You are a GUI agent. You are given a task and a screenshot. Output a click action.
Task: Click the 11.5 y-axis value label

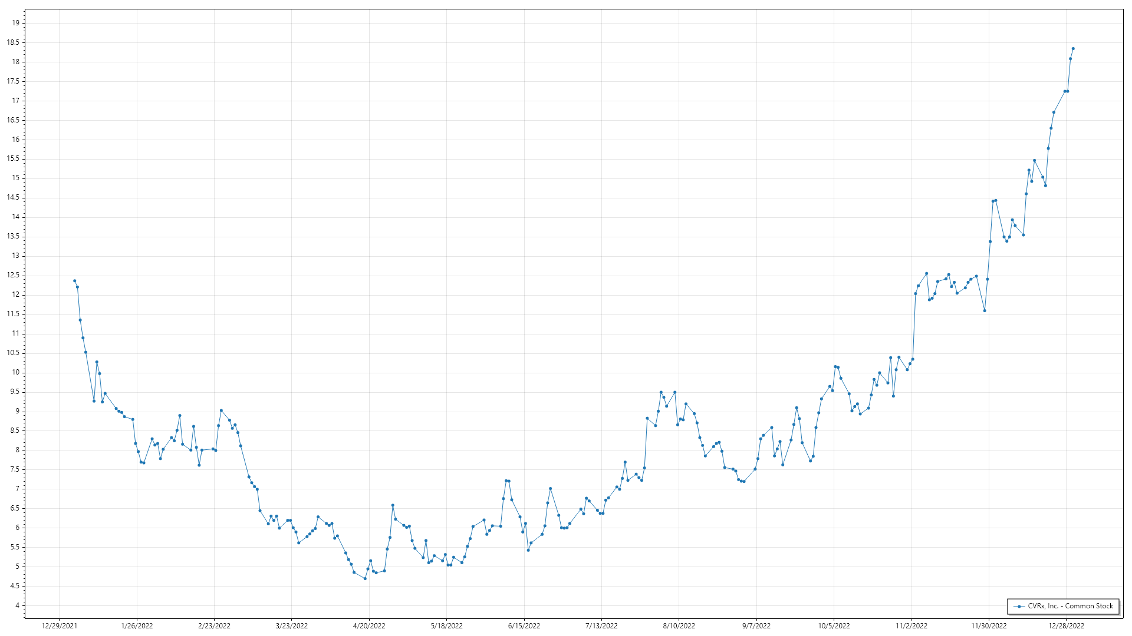tap(13, 314)
